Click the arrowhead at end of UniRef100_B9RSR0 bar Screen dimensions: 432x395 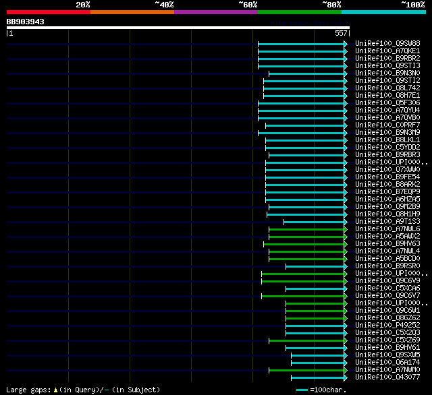346,266
